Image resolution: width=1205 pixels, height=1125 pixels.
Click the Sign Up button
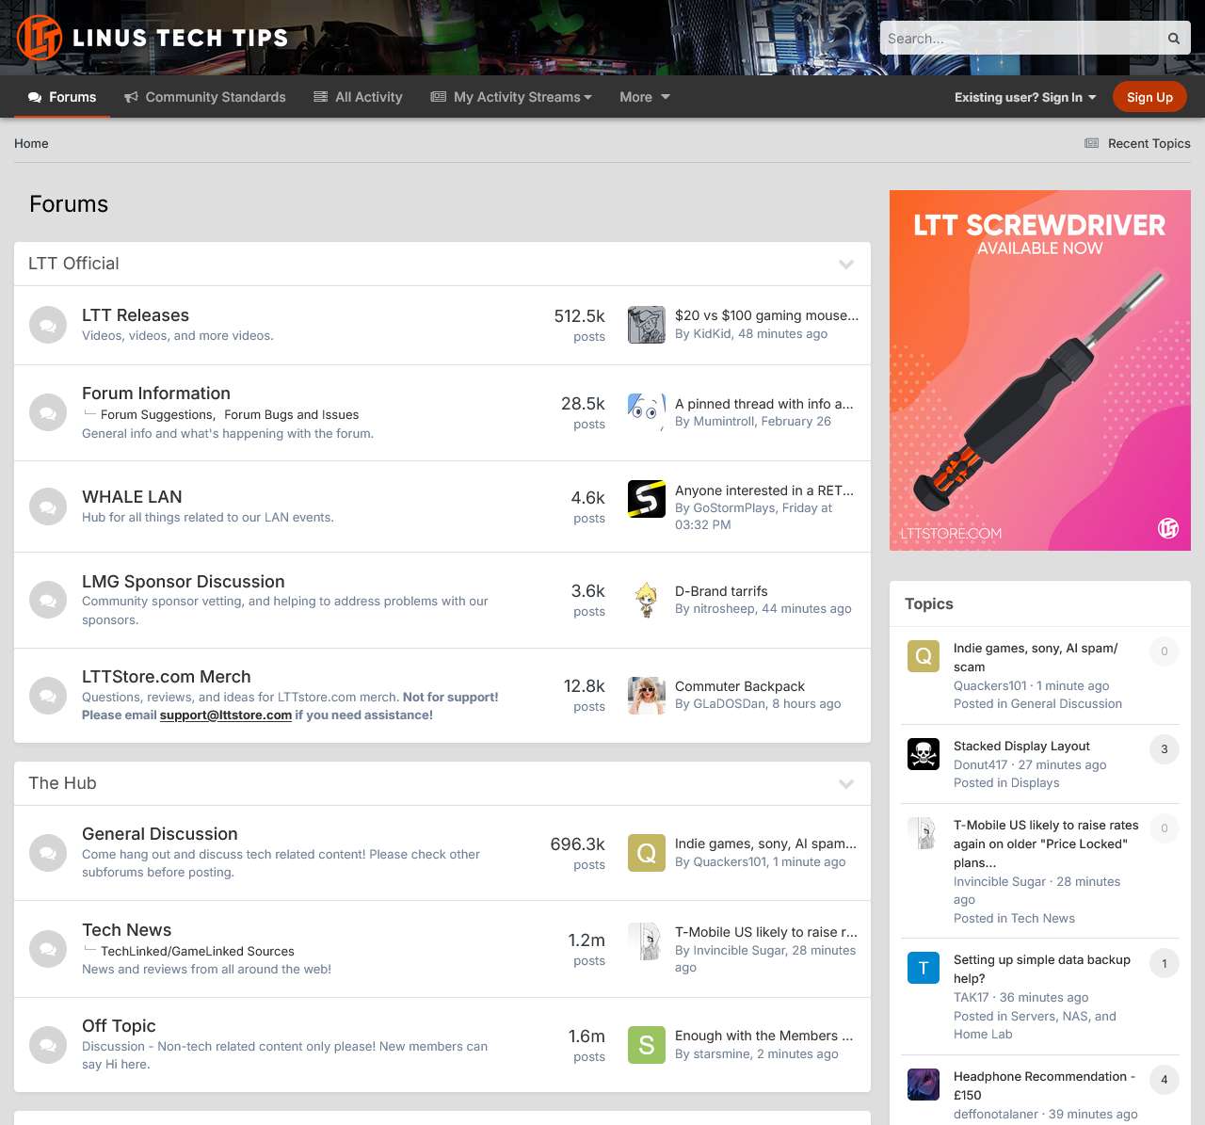[x=1149, y=97]
